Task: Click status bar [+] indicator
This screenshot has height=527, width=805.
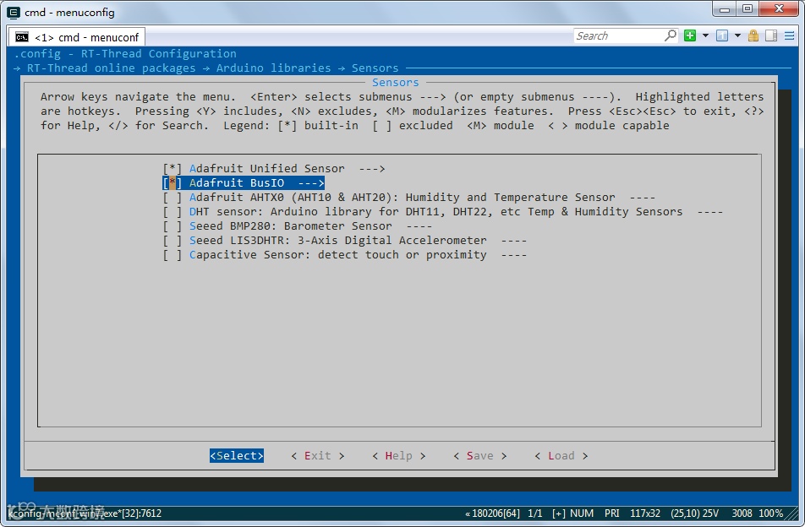Action: 559,513
